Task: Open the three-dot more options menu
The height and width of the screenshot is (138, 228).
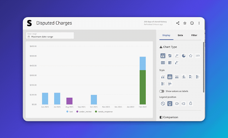Action: tap(199, 23)
